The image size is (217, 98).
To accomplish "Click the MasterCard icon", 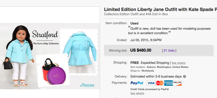I will coord(160,83).
